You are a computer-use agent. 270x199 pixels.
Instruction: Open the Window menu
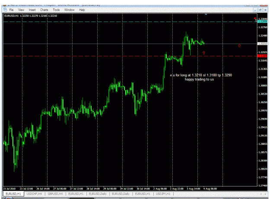[69, 10]
